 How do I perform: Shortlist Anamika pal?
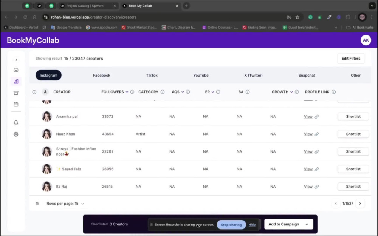(353, 117)
